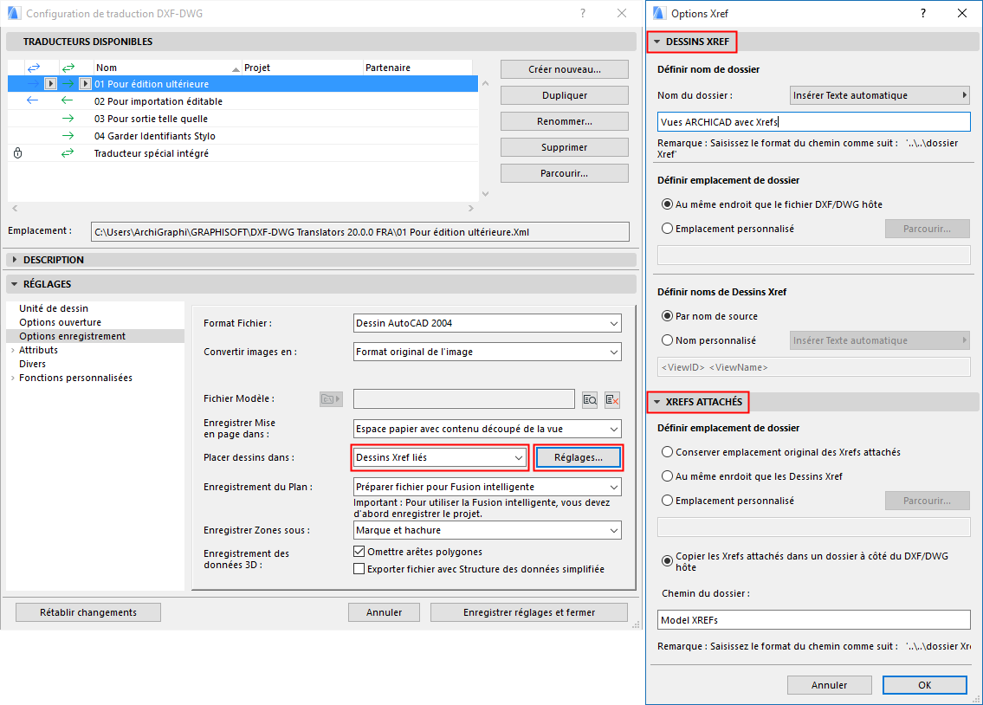Click Parcourir button in translators section

pos(564,173)
